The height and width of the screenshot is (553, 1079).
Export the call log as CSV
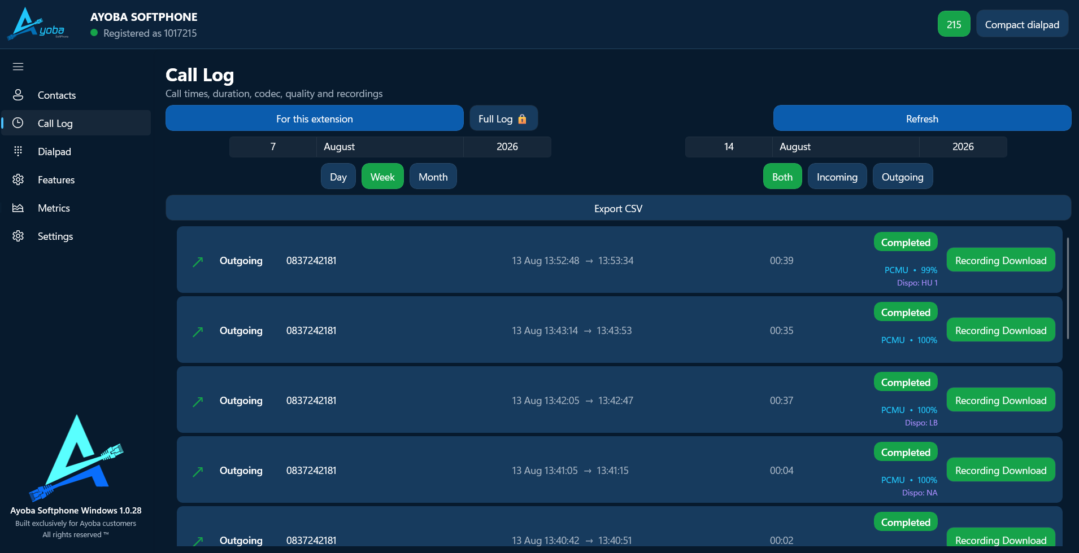[x=618, y=208]
